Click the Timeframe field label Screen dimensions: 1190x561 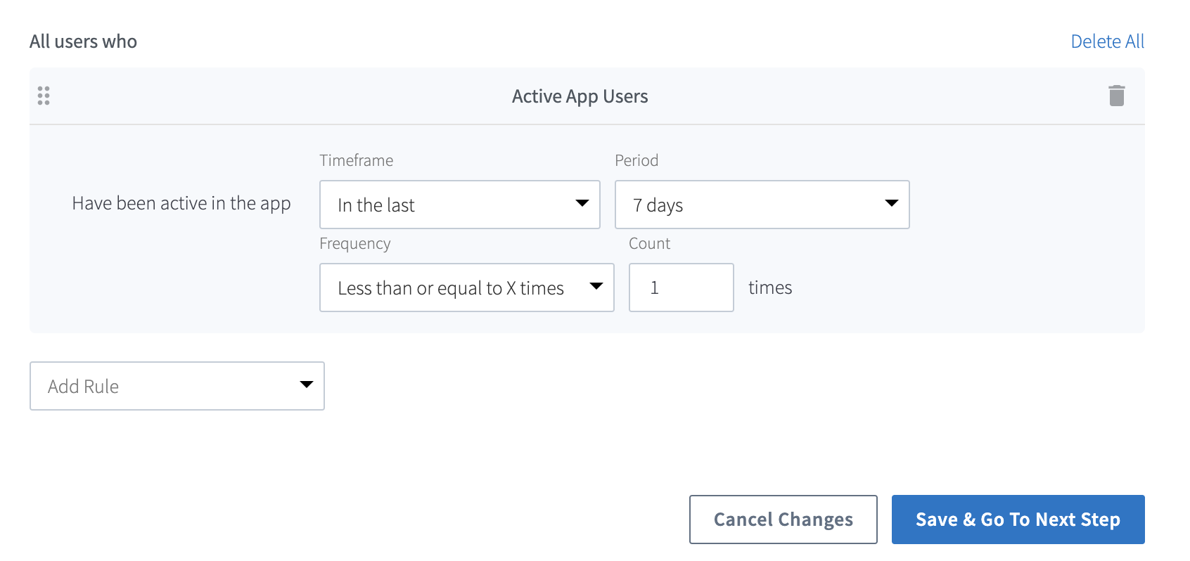click(x=356, y=160)
